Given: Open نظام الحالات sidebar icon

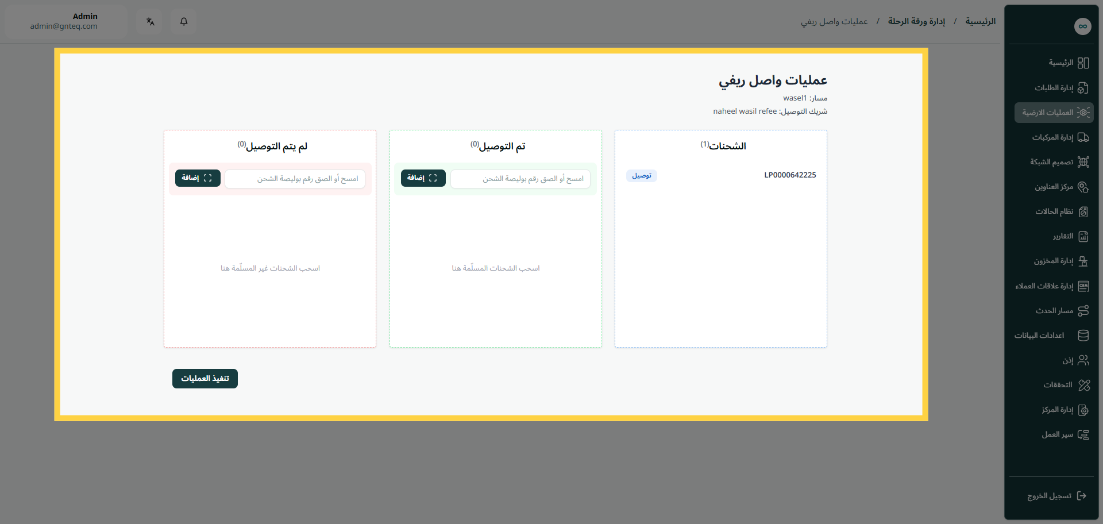Looking at the screenshot, I should pos(1083,211).
